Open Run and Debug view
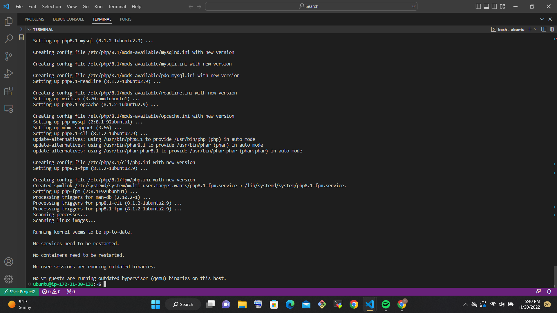The width and height of the screenshot is (557, 313). [x=9, y=74]
